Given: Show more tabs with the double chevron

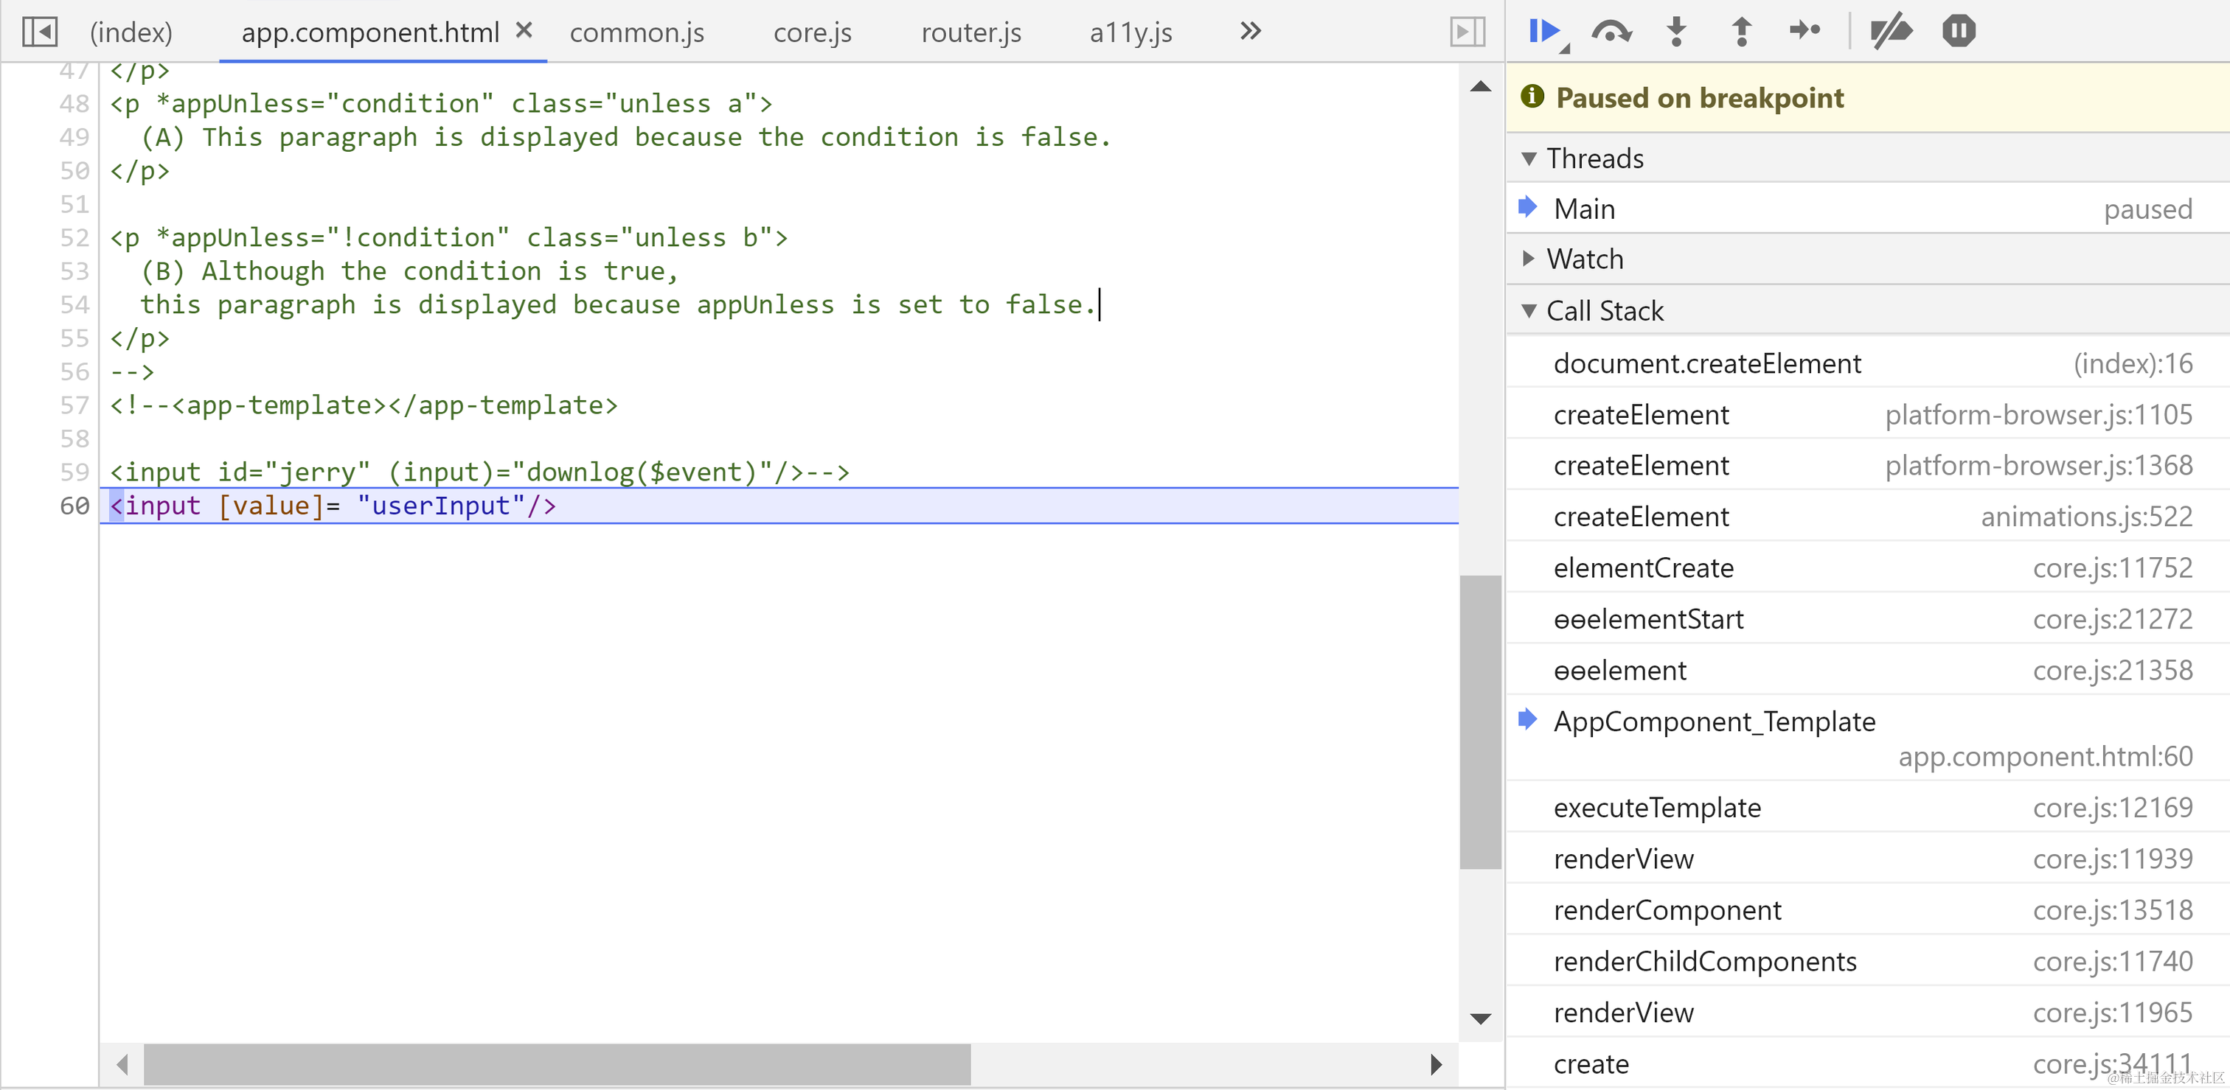Looking at the screenshot, I should 1250,32.
